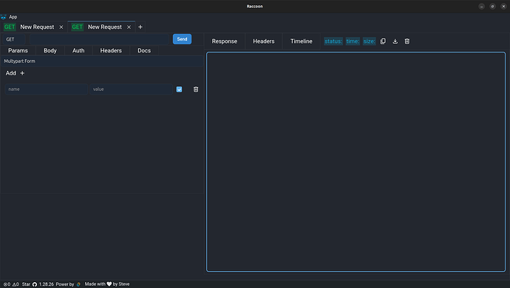This screenshot has width=510, height=288.
Task: Click the 'by Steve' text
Action: pos(121,284)
